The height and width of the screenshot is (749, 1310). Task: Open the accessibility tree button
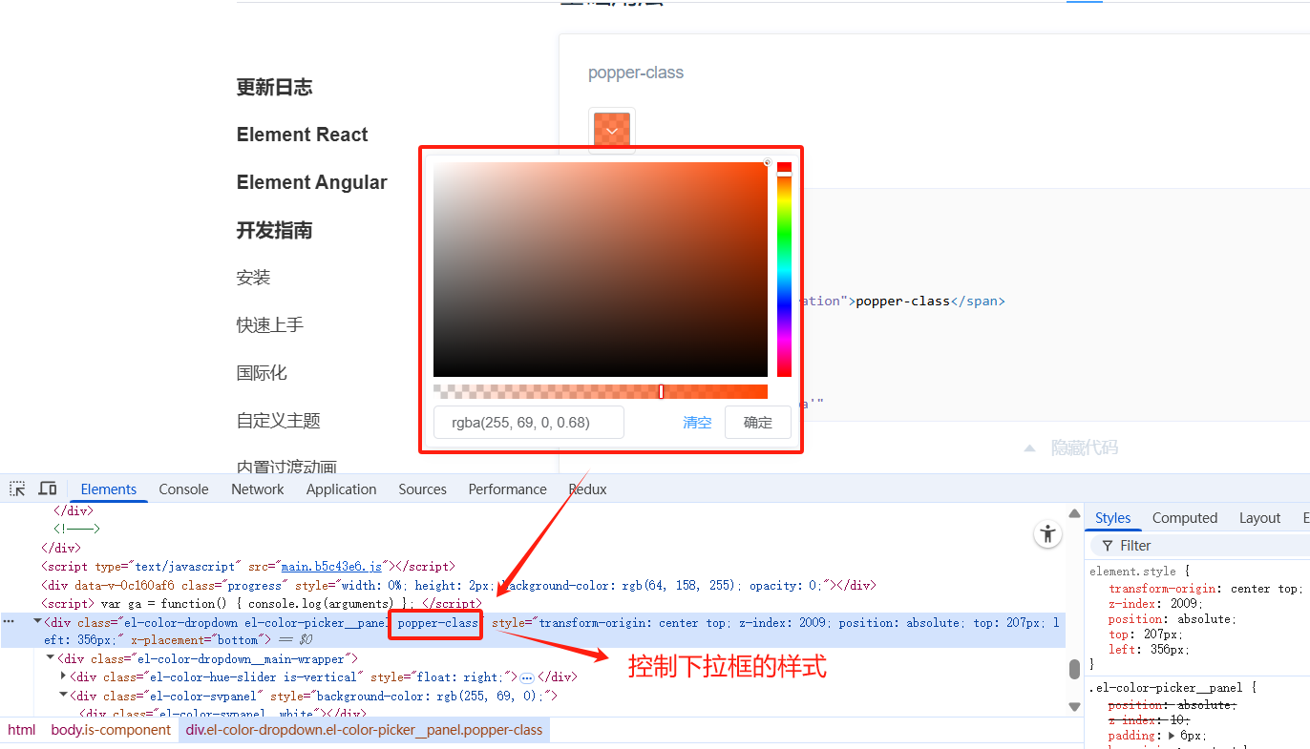pos(1048,534)
